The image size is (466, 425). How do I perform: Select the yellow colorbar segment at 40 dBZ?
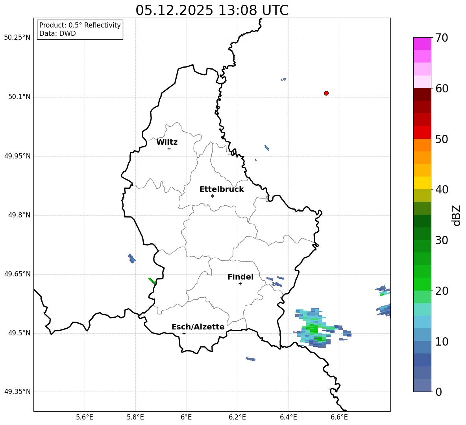click(422, 183)
